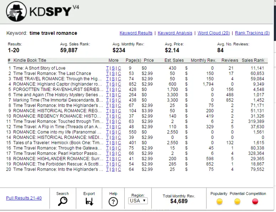Click Total Monthly Rev. value $4,689
Image resolution: width=276 pixels, height=212 pixels.
(179, 201)
